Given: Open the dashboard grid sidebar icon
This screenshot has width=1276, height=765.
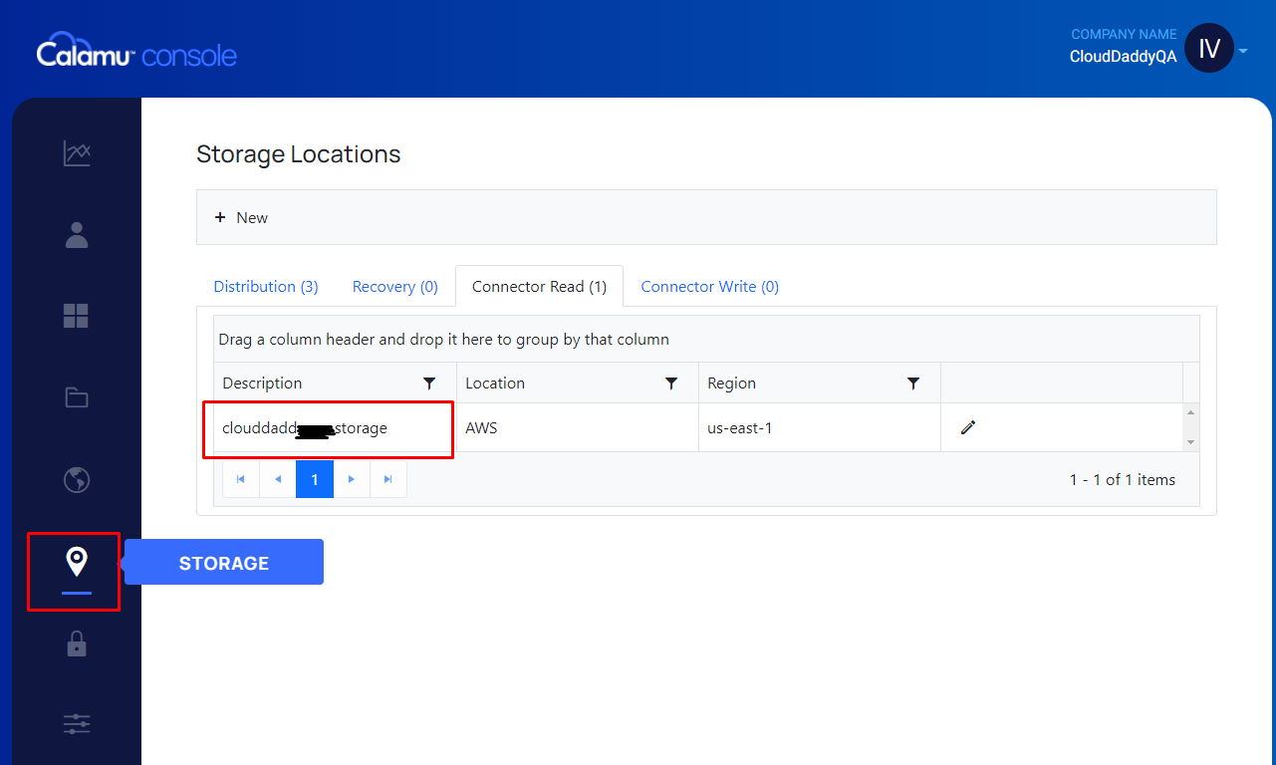Looking at the screenshot, I should [77, 316].
